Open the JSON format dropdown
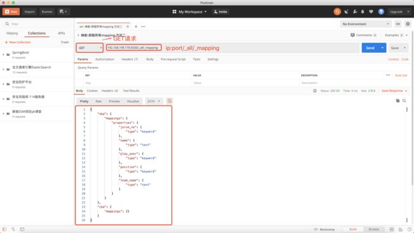The image size is (414, 233). tap(153, 101)
